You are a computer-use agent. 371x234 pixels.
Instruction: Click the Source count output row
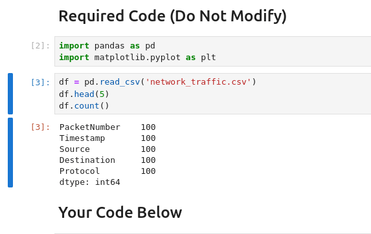(x=107, y=149)
